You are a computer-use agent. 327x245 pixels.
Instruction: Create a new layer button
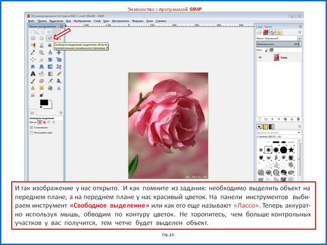260,119
